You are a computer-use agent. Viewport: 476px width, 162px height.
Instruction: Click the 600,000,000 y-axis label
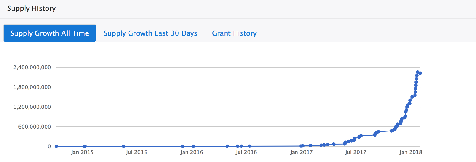(35, 127)
